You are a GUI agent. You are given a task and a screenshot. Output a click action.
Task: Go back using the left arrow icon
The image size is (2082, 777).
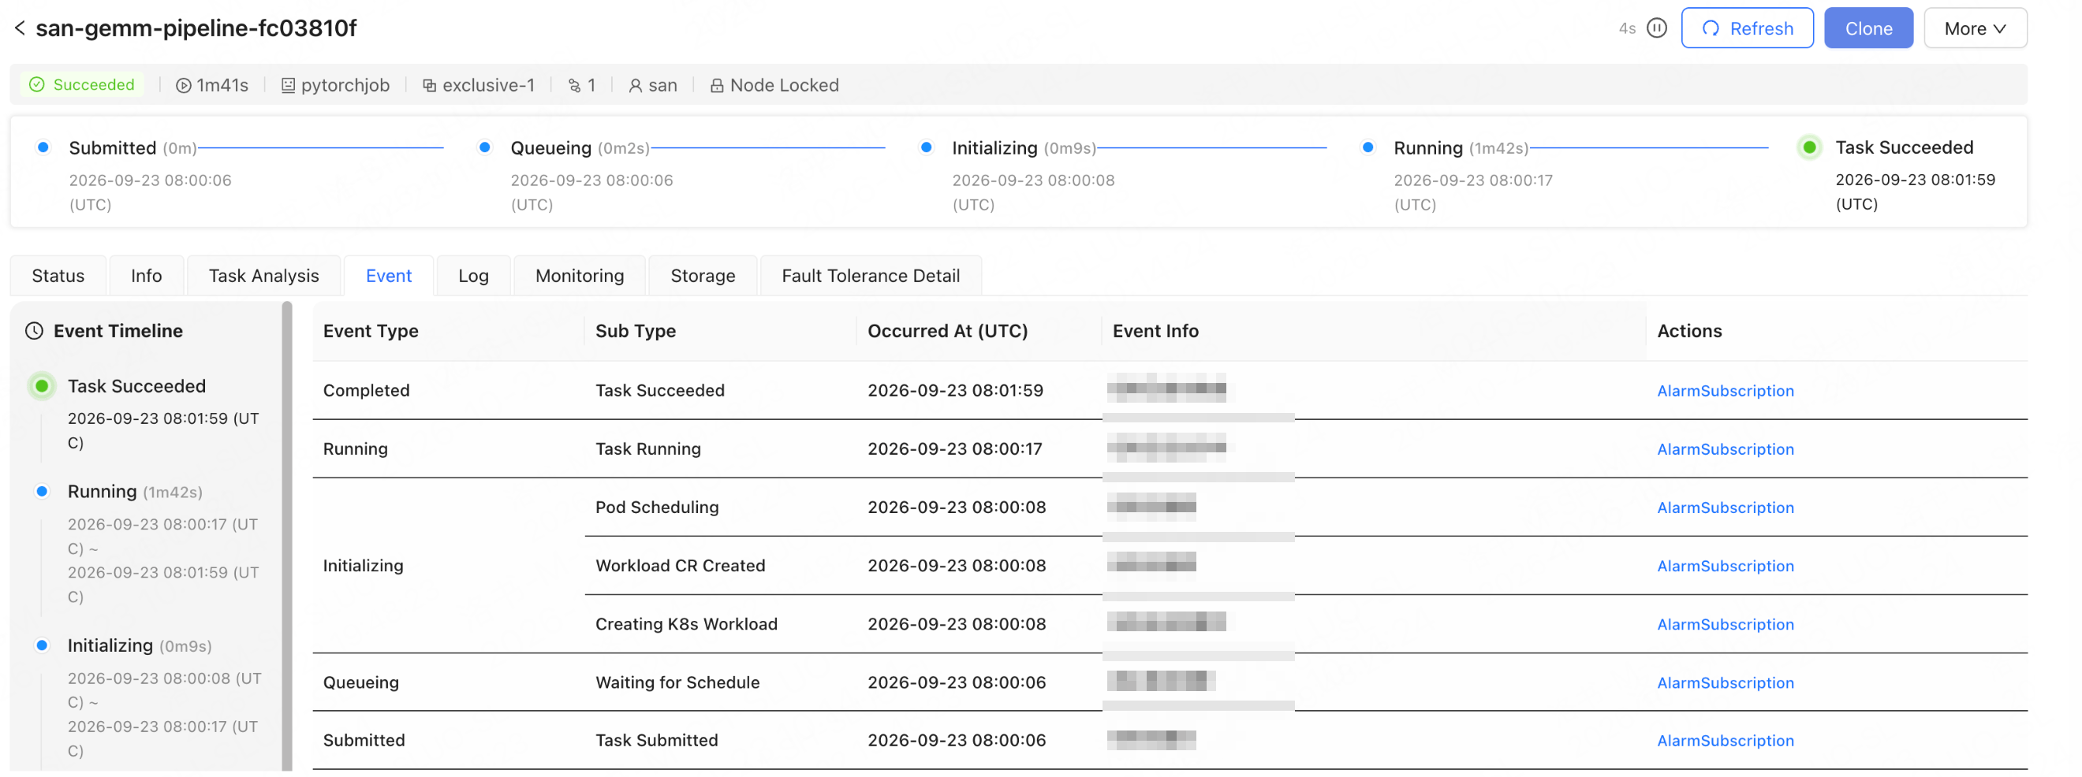tap(21, 28)
